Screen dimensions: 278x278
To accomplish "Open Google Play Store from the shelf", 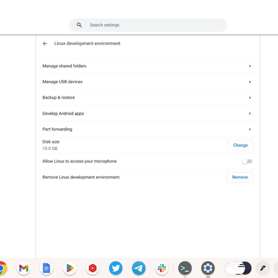I will click(70, 268).
